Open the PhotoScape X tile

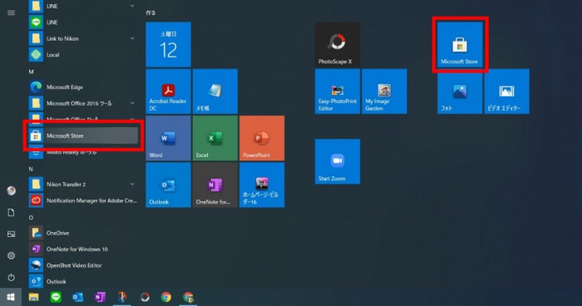pos(338,45)
